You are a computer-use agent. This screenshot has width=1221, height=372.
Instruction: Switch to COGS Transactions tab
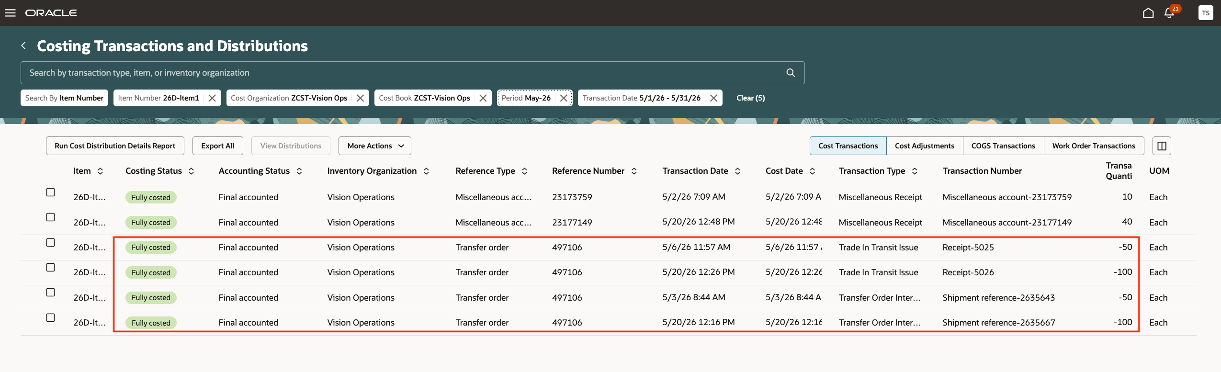(1003, 146)
